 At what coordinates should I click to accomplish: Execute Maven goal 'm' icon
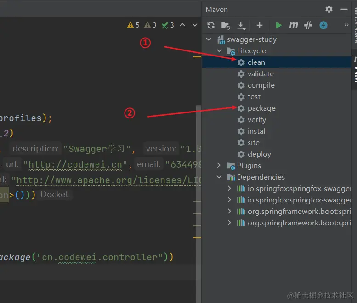pyautogui.click(x=293, y=25)
